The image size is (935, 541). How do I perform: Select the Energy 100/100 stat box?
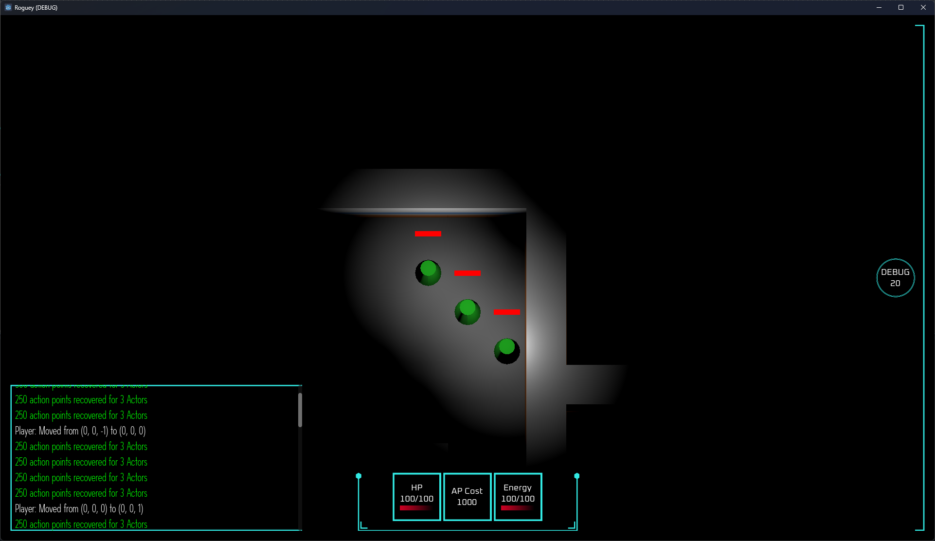518,496
